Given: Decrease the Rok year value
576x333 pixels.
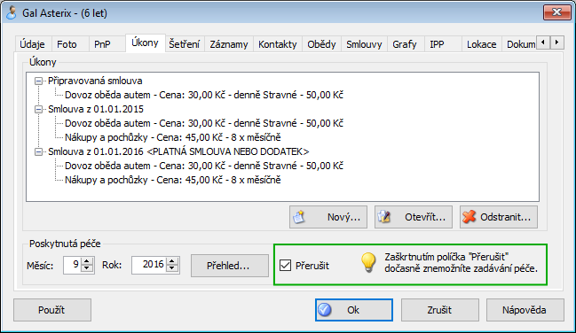Looking at the screenshot, I should [172, 268].
